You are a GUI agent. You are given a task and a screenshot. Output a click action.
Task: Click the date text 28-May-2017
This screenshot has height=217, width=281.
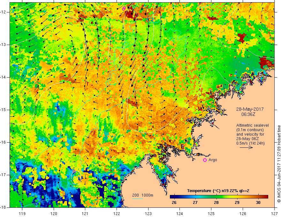[250, 109]
